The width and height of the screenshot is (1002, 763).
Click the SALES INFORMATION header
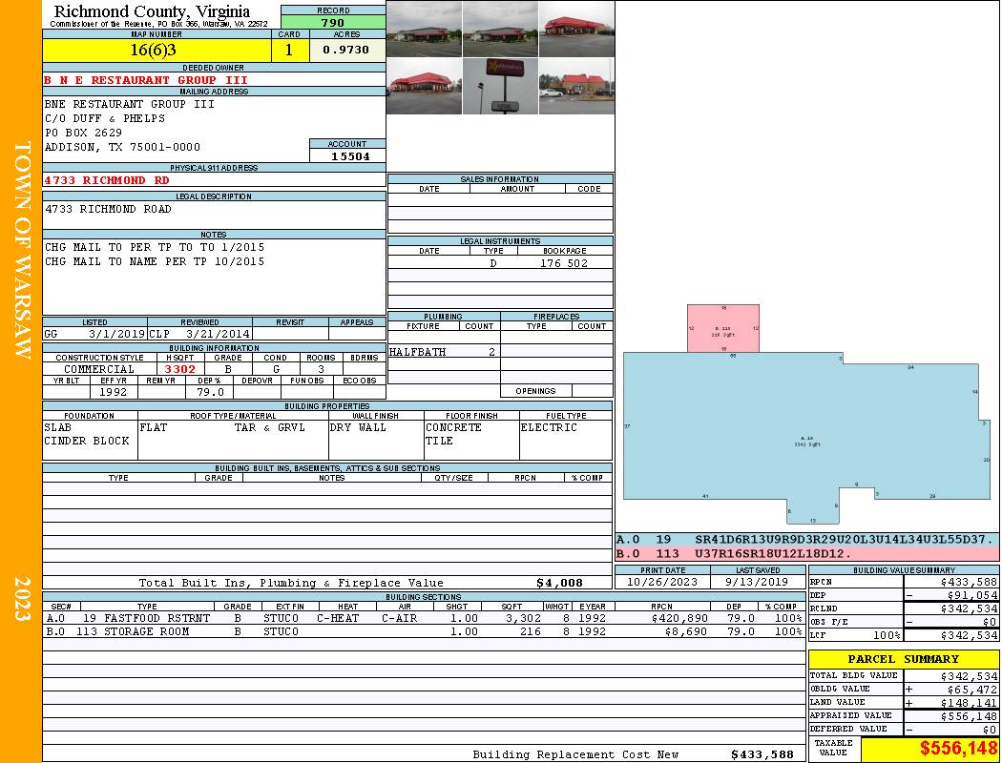500,178
